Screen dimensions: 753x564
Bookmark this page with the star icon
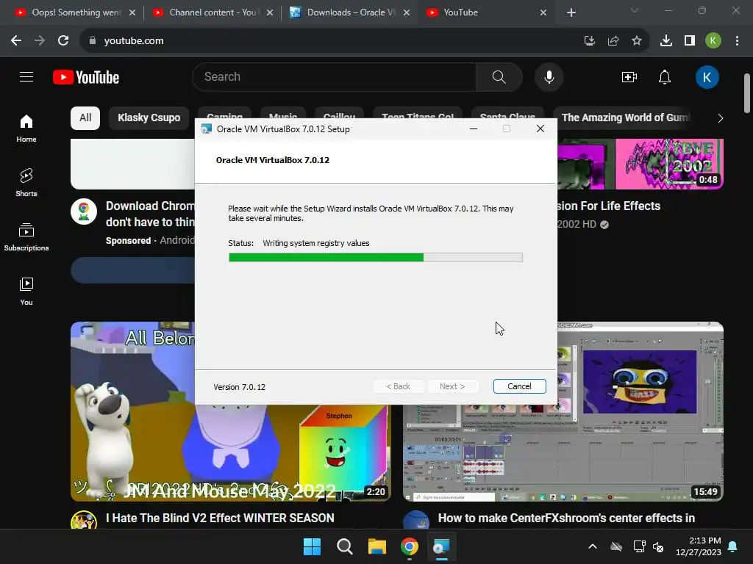(636, 41)
